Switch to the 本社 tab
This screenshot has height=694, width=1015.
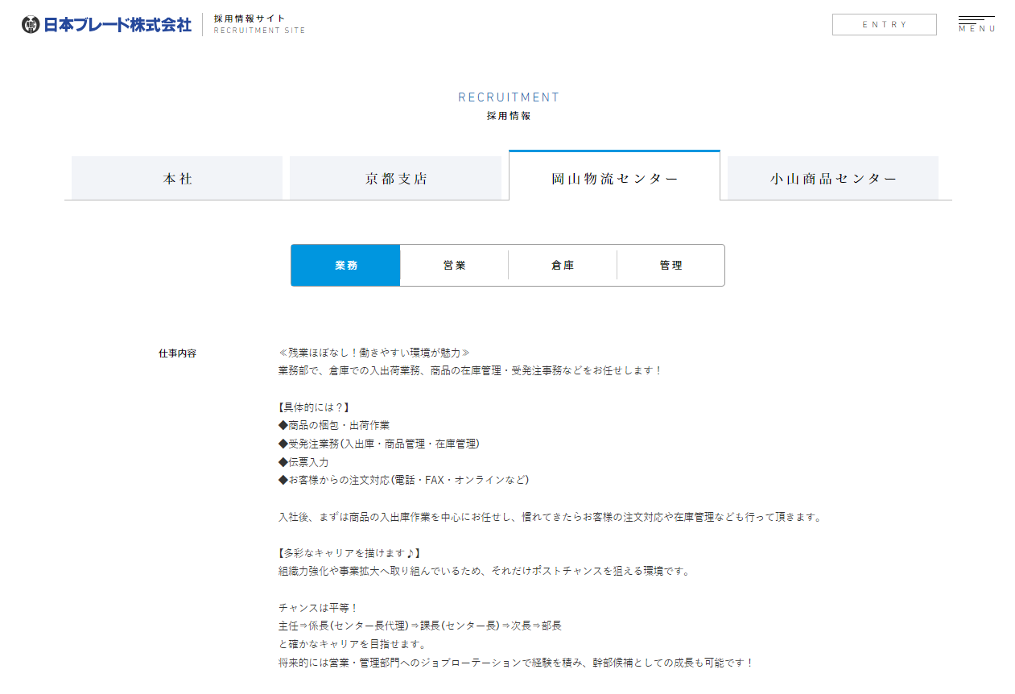point(177,179)
